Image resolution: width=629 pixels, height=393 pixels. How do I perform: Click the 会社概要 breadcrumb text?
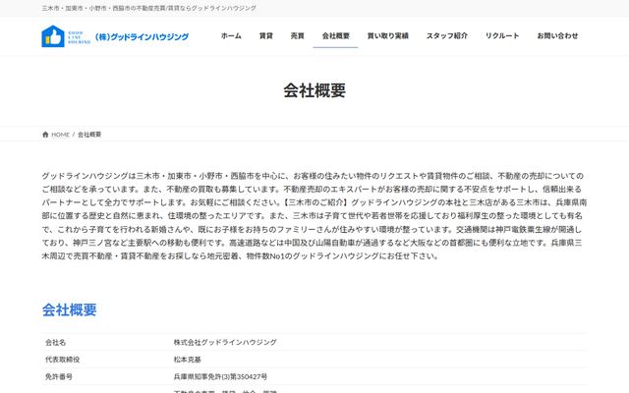pyautogui.click(x=89, y=135)
